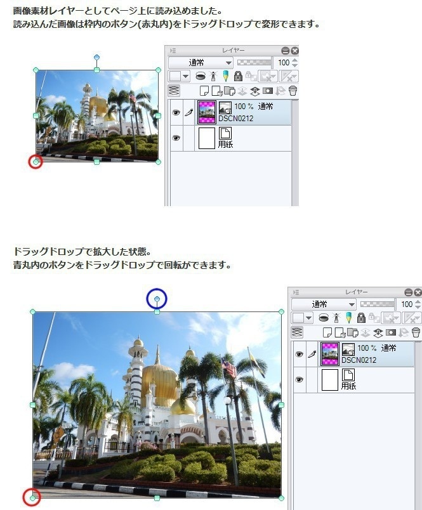The height and width of the screenshot is (510, 422).
Task: Create layer mask icon in upper panel
Action: coord(267,91)
